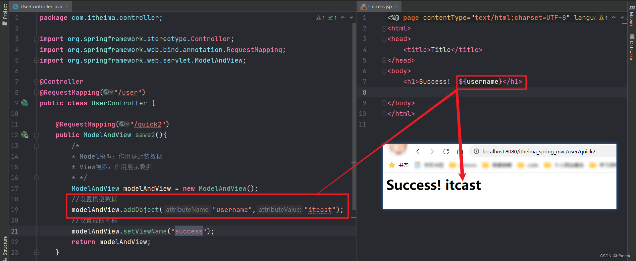Screen dimensions: 636x261
Task: Click addObject method call on line 19
Action: click(x=141, y=210)
